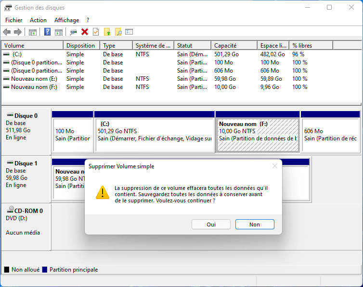Select the (C:) 501,29 Go NTFS partition block

pyautogui.click(x=155, y=132)
